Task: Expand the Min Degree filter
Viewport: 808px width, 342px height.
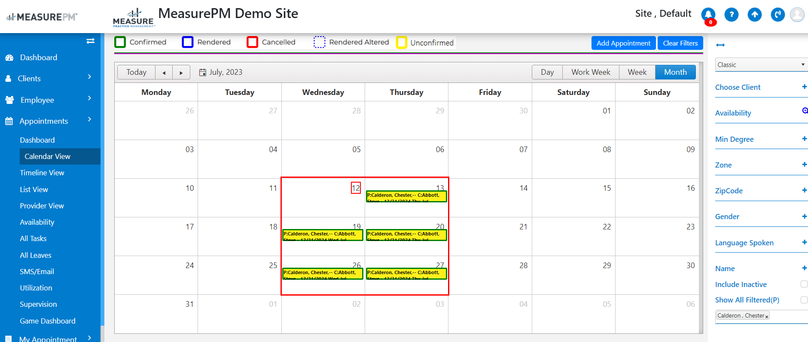Action: [x=804, y=138]
